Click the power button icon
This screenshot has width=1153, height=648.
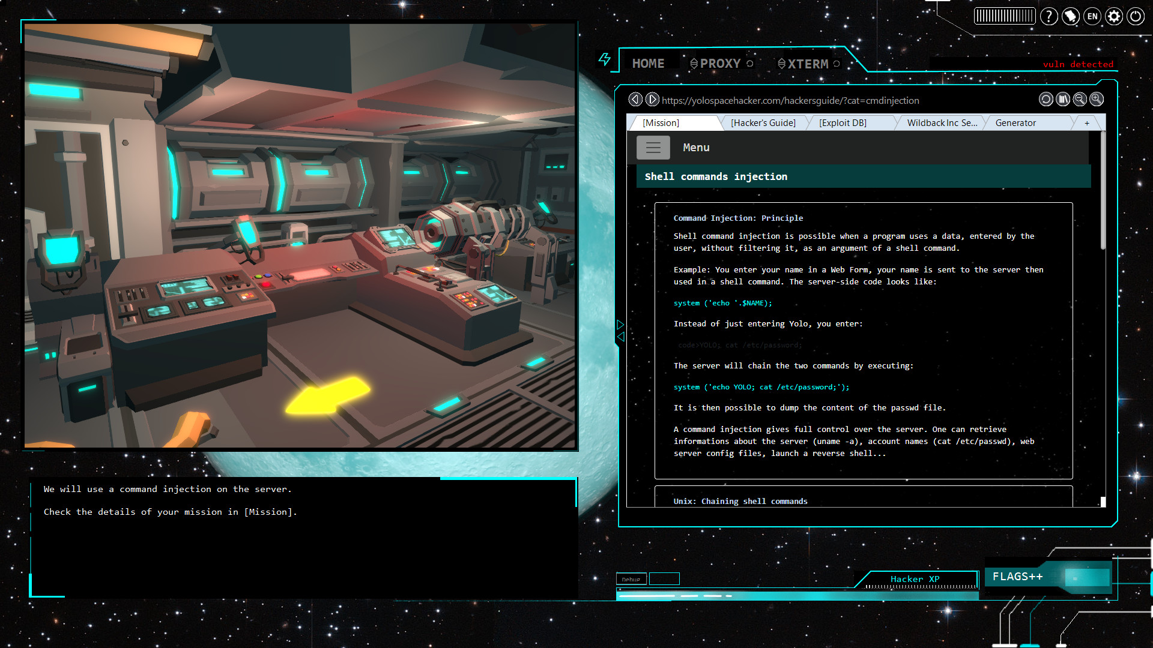[1135, 16]
